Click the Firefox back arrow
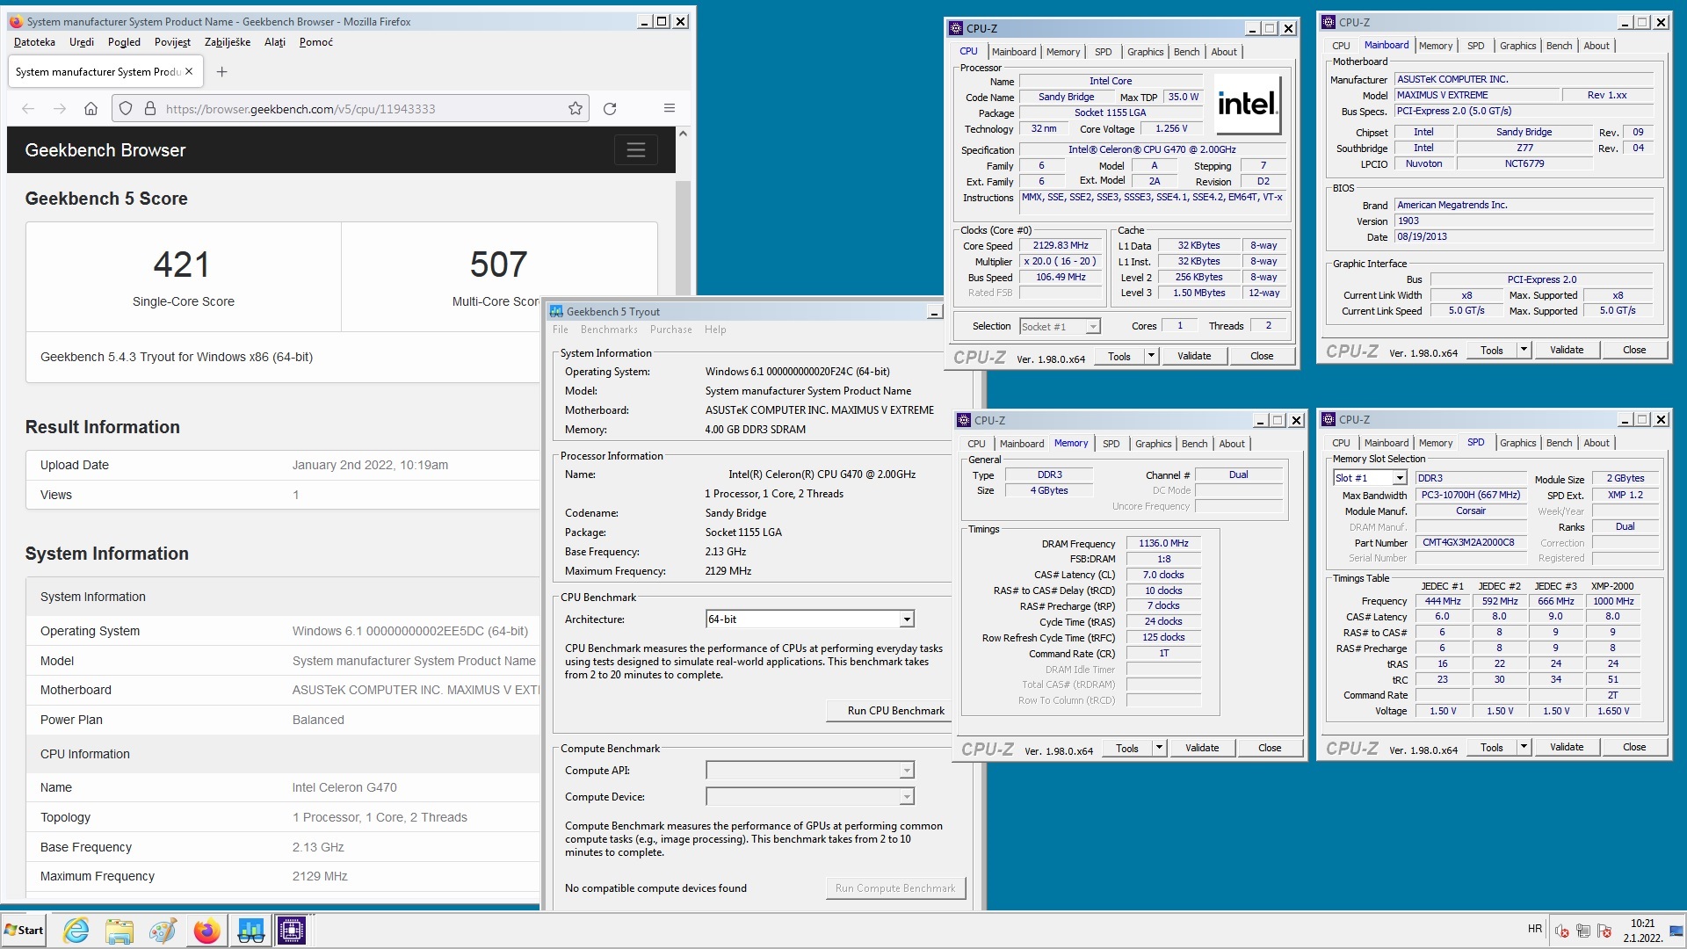Screen dimensions: 1687x949 point(28,108)
